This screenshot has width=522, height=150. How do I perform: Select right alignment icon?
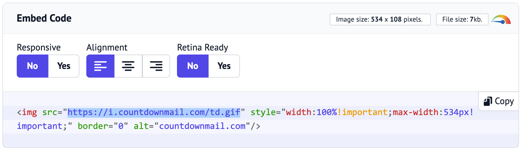(x=156, y=66)
